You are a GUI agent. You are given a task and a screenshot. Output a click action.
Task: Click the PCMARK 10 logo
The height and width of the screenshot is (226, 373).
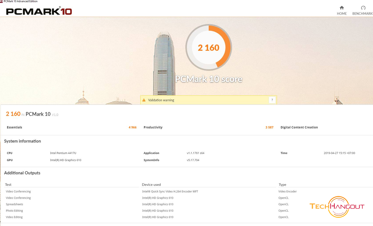[x=39, y=11]
